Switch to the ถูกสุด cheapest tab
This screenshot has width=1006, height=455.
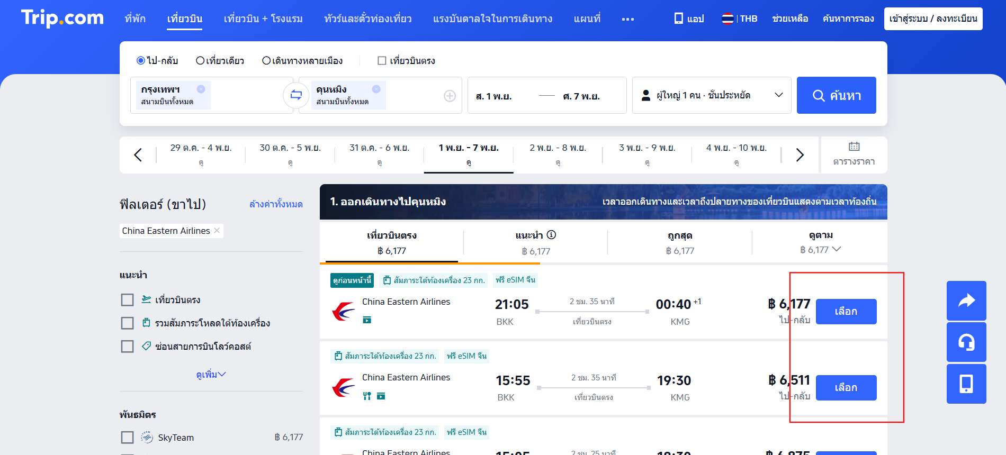click(680, 242)
